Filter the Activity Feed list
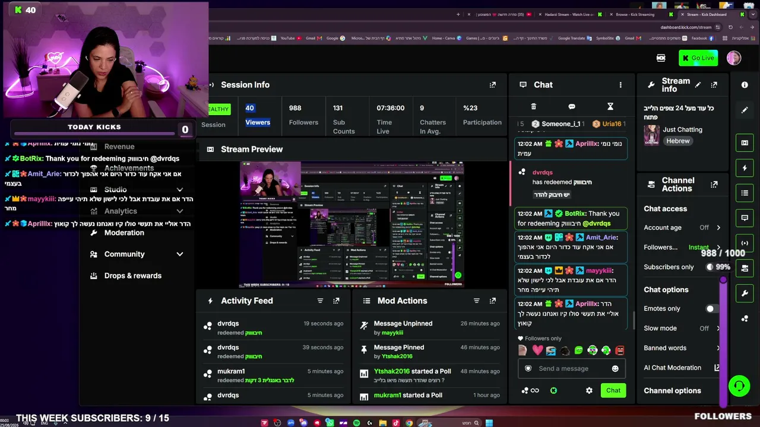 tap(320, 301)
